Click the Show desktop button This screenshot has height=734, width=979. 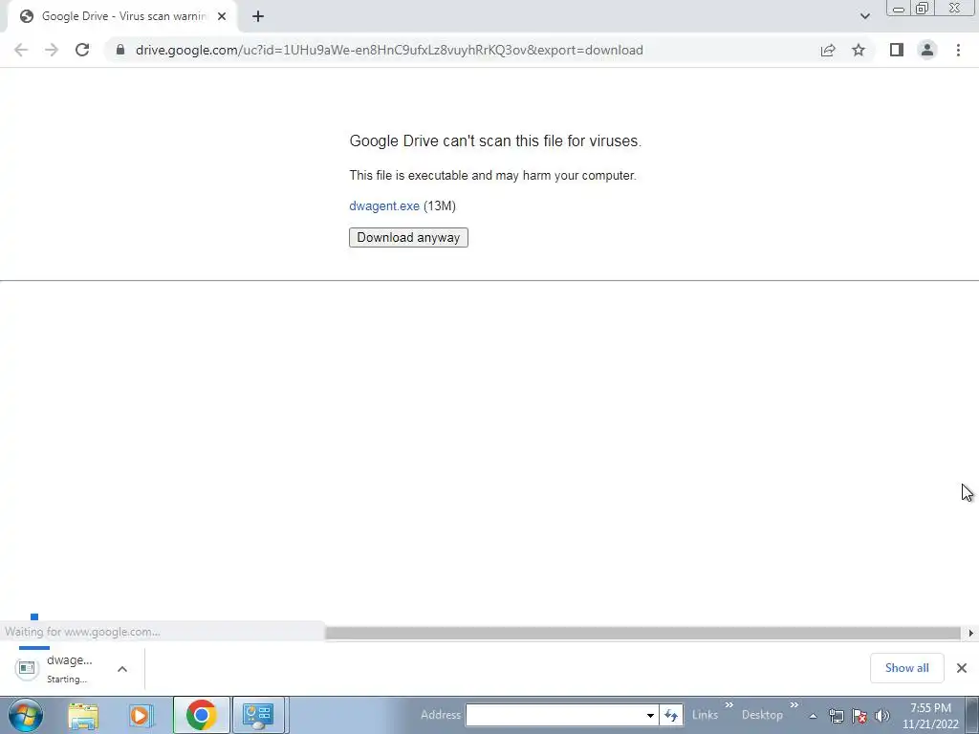pos(971,715)
